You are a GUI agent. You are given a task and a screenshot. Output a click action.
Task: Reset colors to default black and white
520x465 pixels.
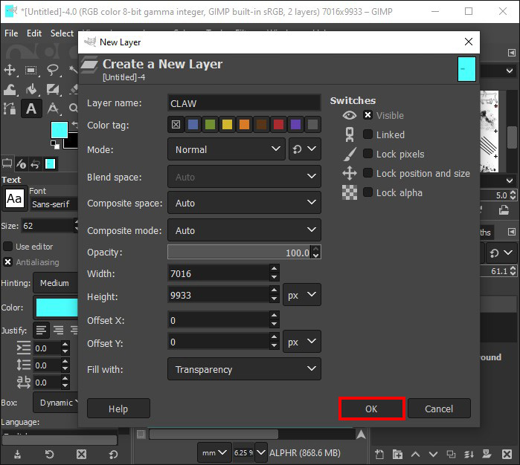tap(55, 145)
